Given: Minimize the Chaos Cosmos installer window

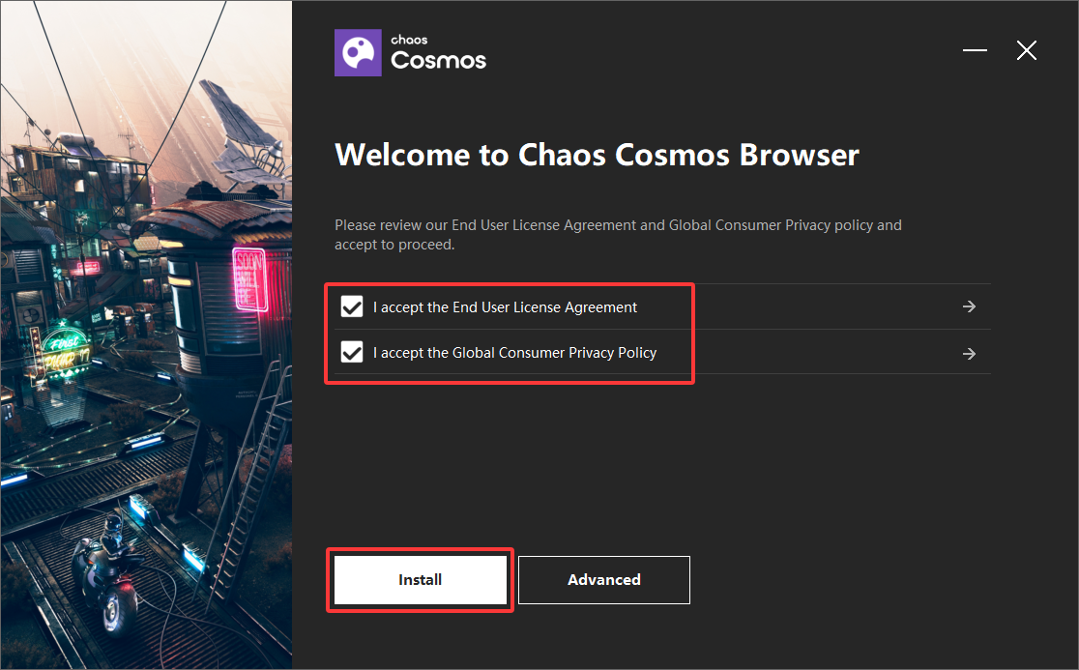Looking at the screenshot, I should click(x=975, y=50).
